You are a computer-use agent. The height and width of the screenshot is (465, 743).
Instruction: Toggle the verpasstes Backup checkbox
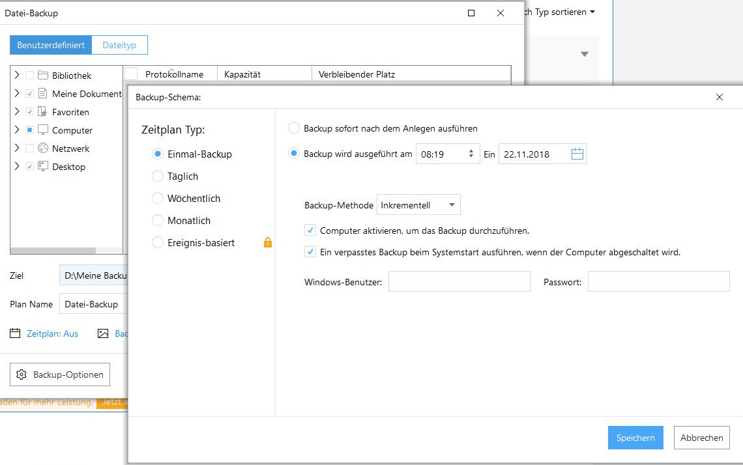(310, 252)
